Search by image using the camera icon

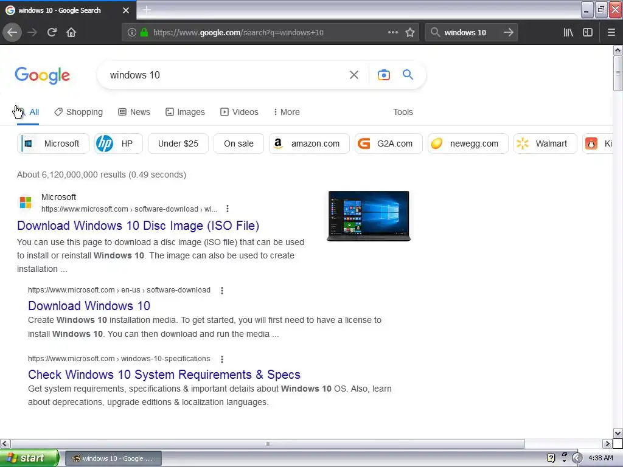coord(383,75)
